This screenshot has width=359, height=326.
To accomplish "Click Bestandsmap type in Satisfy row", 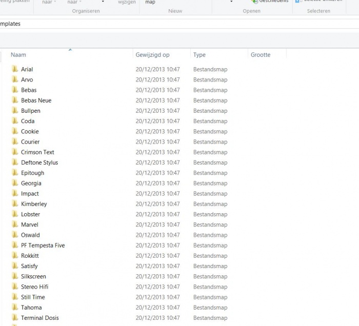I will tap(210, 266).
